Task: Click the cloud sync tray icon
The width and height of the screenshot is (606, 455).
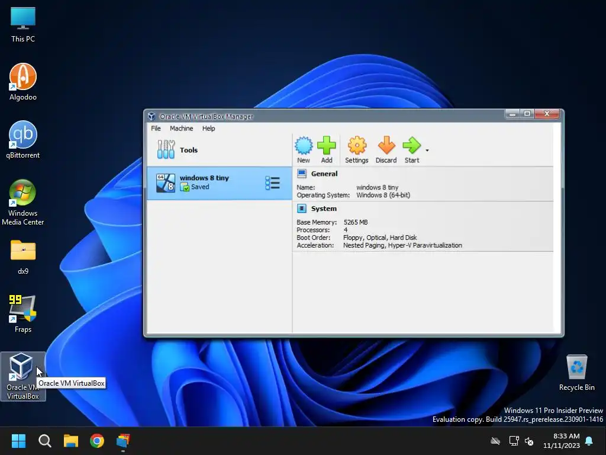Action: [x=495, y=441]
